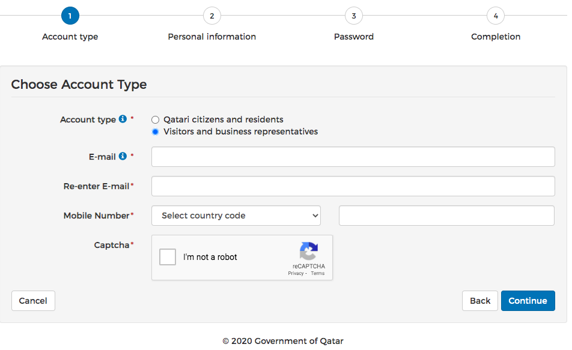Click the Account type info icon
The image size is (572, 350).
click(123, 119)
